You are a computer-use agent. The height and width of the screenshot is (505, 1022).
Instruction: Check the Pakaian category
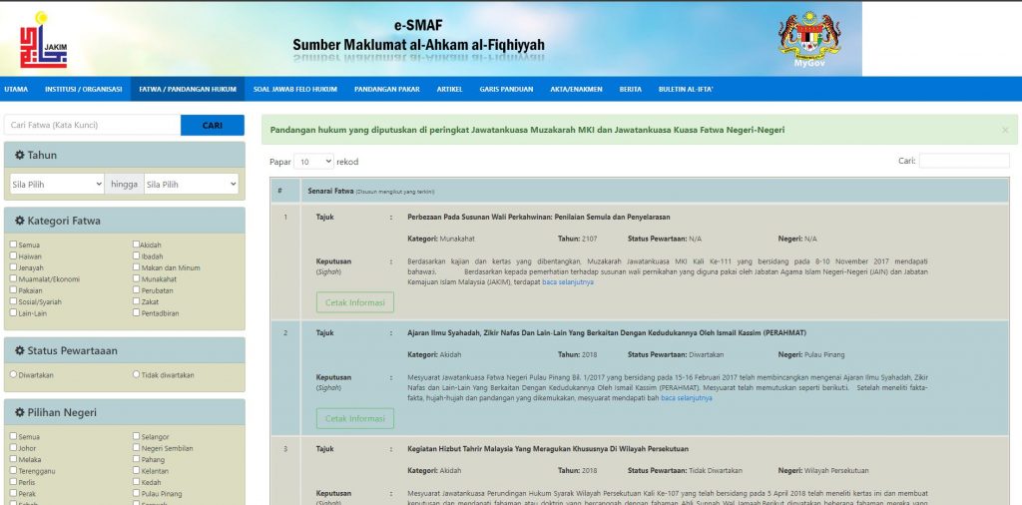[13, 290]
